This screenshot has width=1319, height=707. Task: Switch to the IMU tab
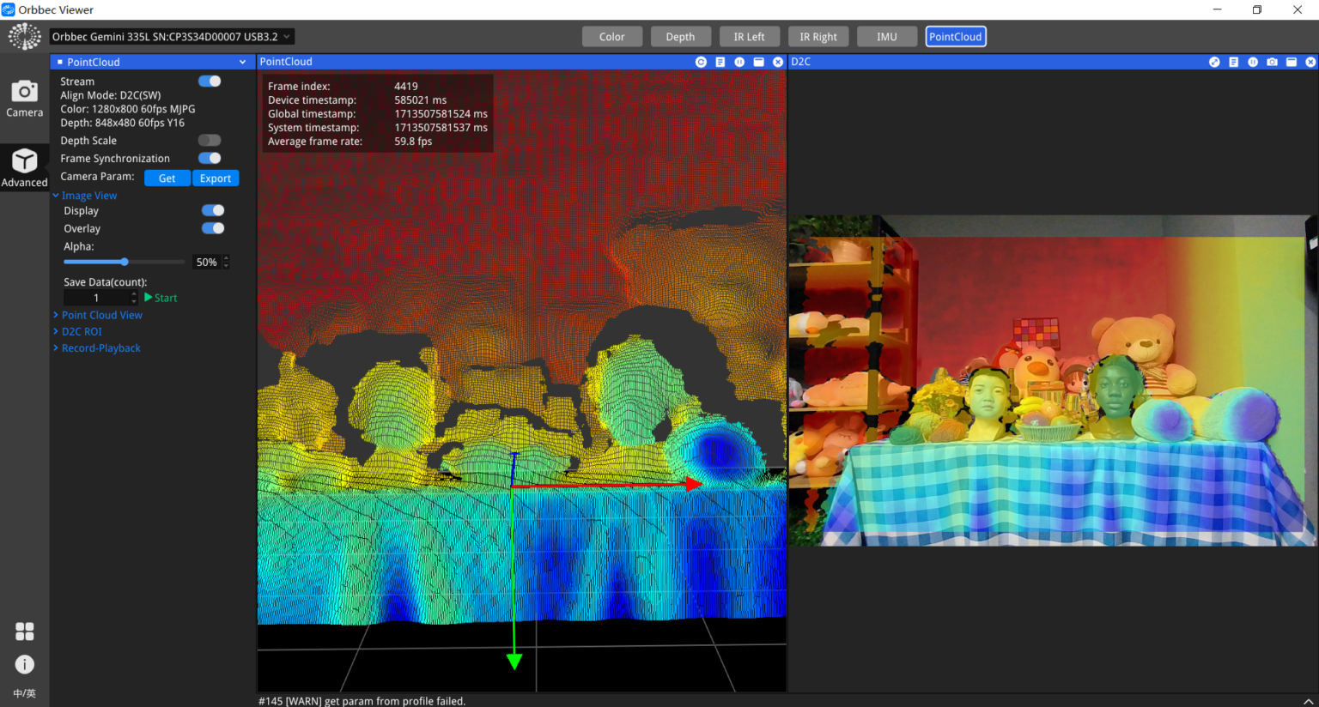coord(886,37)
